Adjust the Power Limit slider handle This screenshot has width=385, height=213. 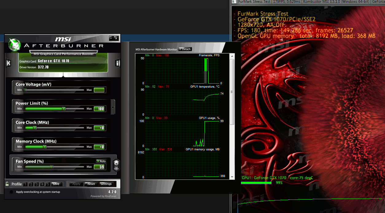click(64, 108)
